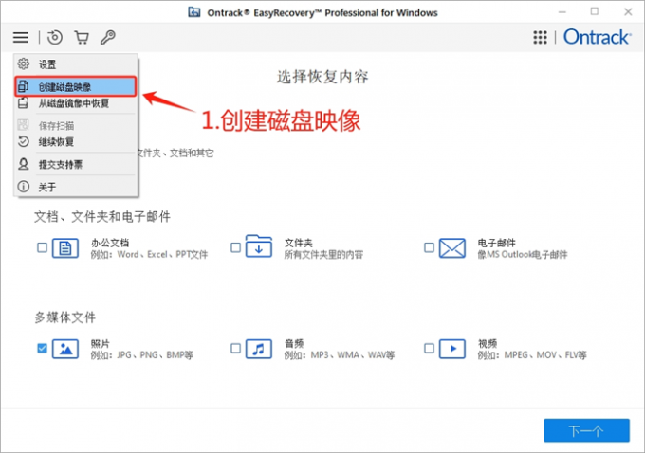Open the nine-dot grid apps icon
Image resolution: width=645 pixels, height=453 pixels.
[x=540, y=37]
